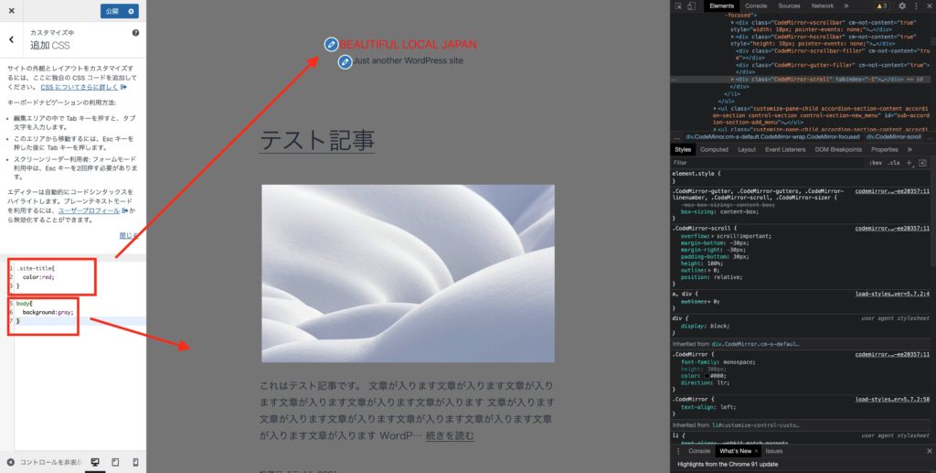Show more styles pane tabs
The height and width of the screenshot is (473, 936).
pyautogui.click(x=909, y=150)
